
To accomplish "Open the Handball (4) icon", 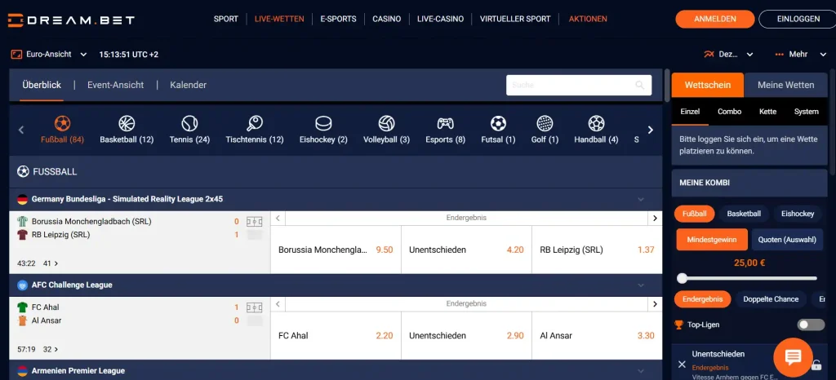I will 596,124.
